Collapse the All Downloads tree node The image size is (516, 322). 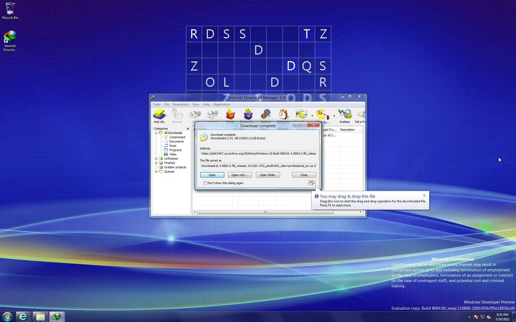pyautogui.click(x=156, y=133)
